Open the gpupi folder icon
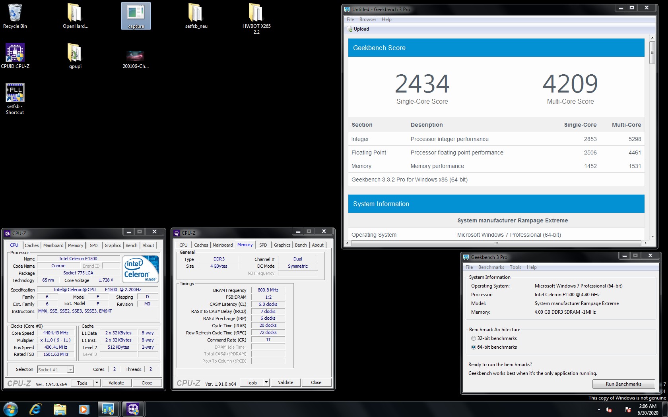This screenshot has width=668, height=417. tap(75, 56)
